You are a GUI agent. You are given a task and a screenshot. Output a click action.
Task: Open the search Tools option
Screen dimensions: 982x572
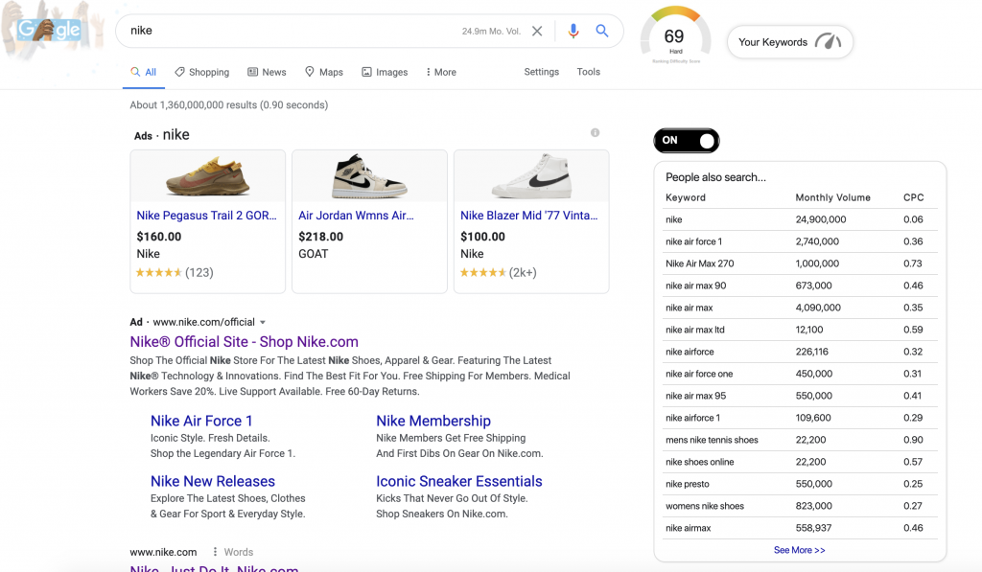(588, 72)
